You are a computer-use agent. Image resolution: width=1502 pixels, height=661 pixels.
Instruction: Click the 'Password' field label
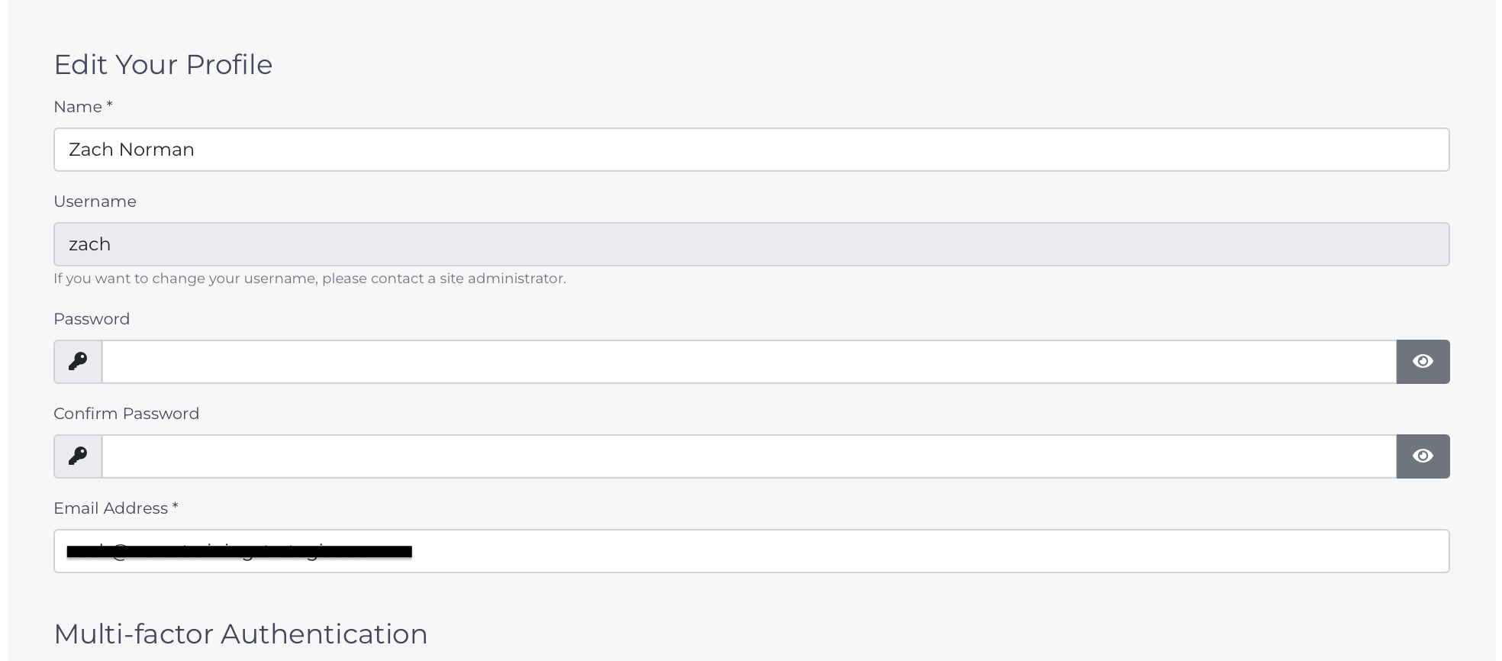pos(92,319)
